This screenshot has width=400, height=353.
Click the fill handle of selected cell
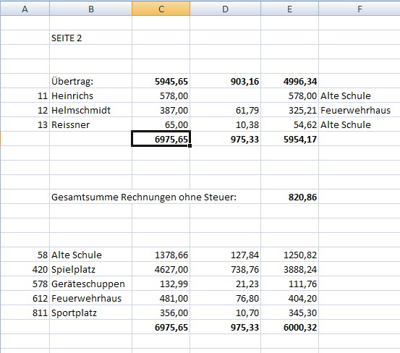tap(190, 145)
